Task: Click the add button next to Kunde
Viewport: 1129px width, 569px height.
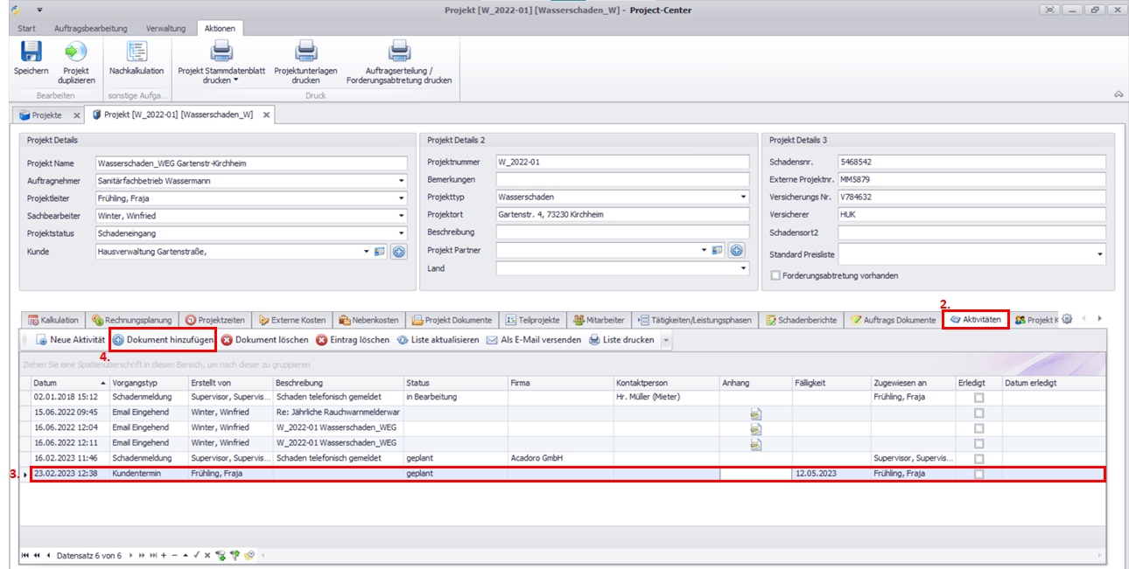Action: [x=398, y=252]
